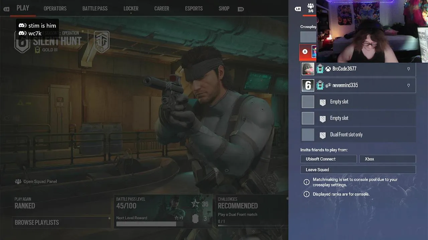428x240 pixels.
Task: Click the Xbox logo beside BroCode3677
Action: [x=328, y=69]
